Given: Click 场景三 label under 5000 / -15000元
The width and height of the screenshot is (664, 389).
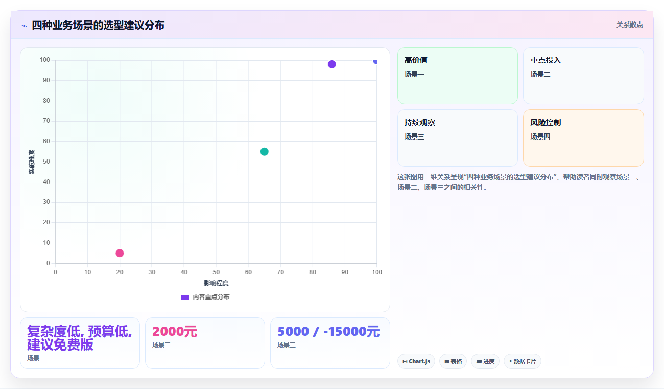Looking at the screenshot, I should [287, 345].
